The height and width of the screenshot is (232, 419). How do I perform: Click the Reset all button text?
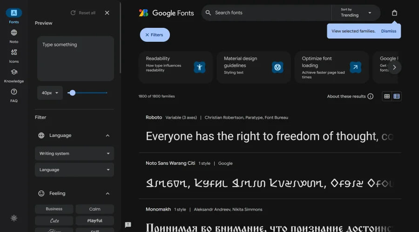(87, 13)
